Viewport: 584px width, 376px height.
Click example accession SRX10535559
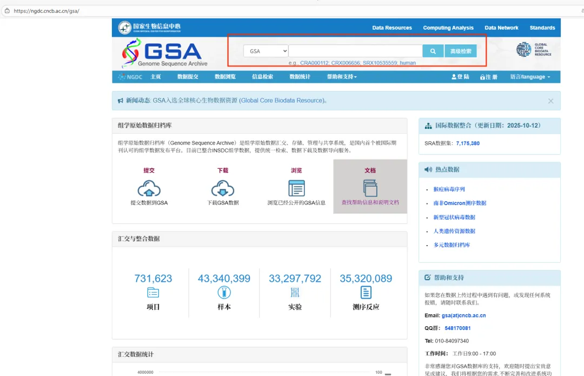click(380, 63)
